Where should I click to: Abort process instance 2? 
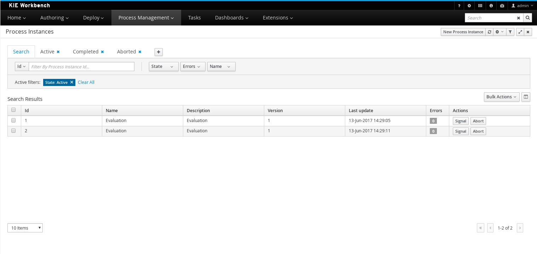tap(478, 131)
